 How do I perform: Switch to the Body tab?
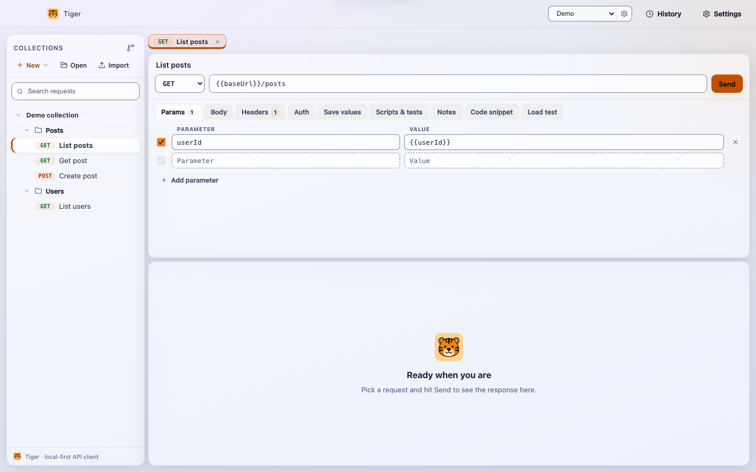[x=219, y=112]
